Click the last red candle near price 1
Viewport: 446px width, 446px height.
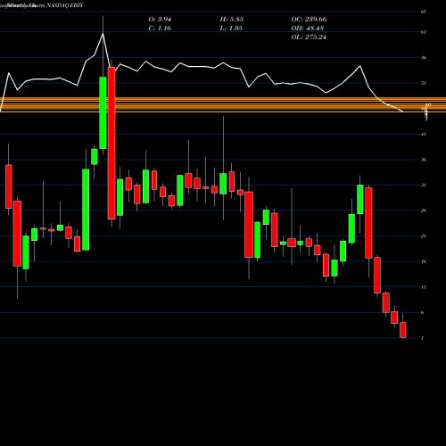pyautogui.click(x=403, y=330)
